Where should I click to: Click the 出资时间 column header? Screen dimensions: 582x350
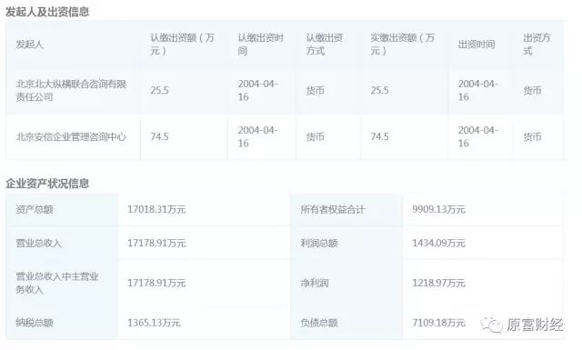click(x=477, y=45)
